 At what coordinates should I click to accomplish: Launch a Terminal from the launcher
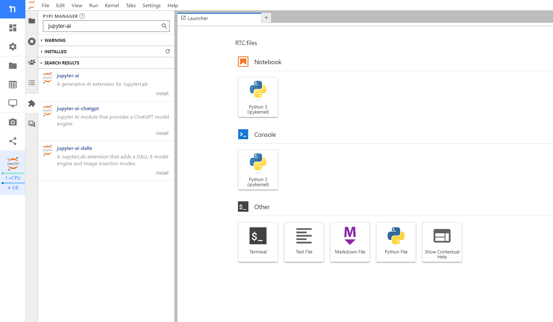pos(258,242)
